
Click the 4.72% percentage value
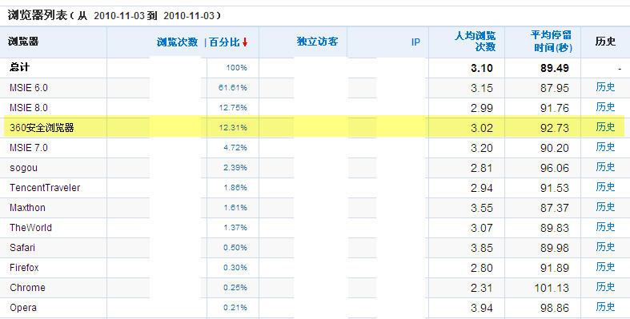coord(235,148)
